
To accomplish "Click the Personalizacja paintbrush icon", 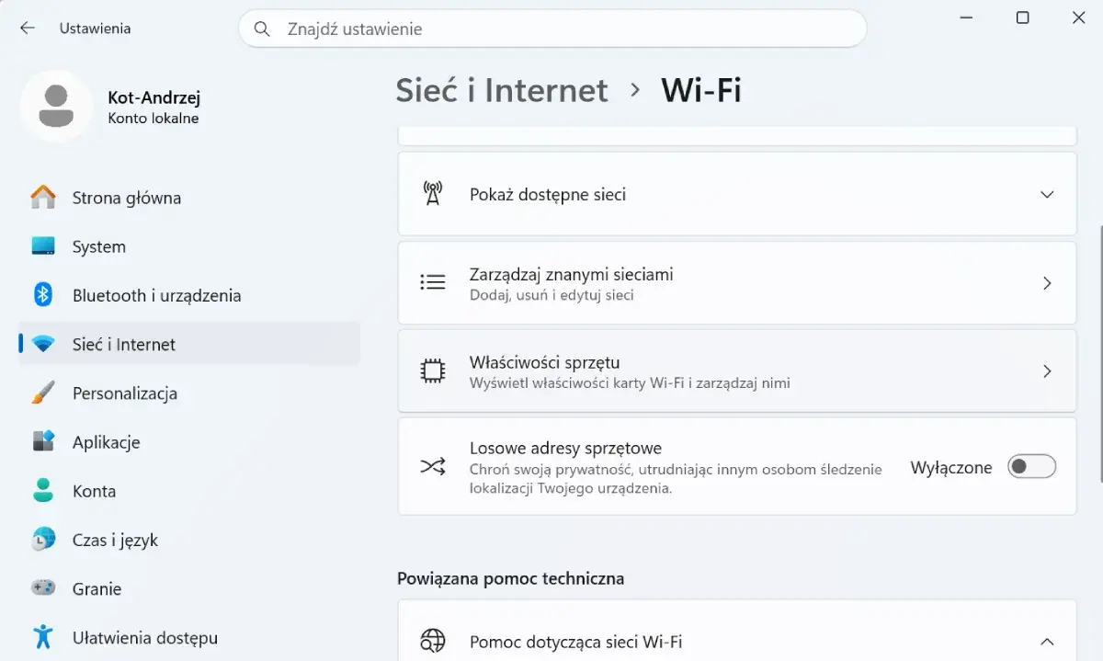I will click(x=43, y=393).
